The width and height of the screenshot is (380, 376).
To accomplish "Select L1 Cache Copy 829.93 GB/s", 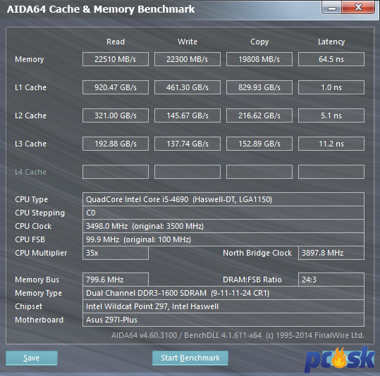I will point(259,87).
